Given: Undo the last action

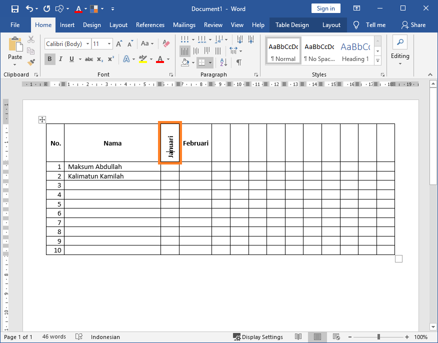Looking at the screenshot, I should [x=29, y=8].
